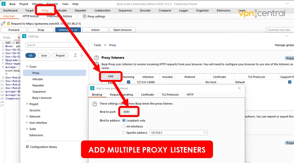Expand the Project tree section
The width and height of the screenshot is (294, 163).
point(27,104)
